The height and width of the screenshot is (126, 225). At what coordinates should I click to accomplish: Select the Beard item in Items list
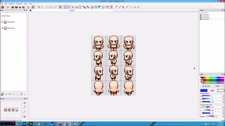[8, 16]
